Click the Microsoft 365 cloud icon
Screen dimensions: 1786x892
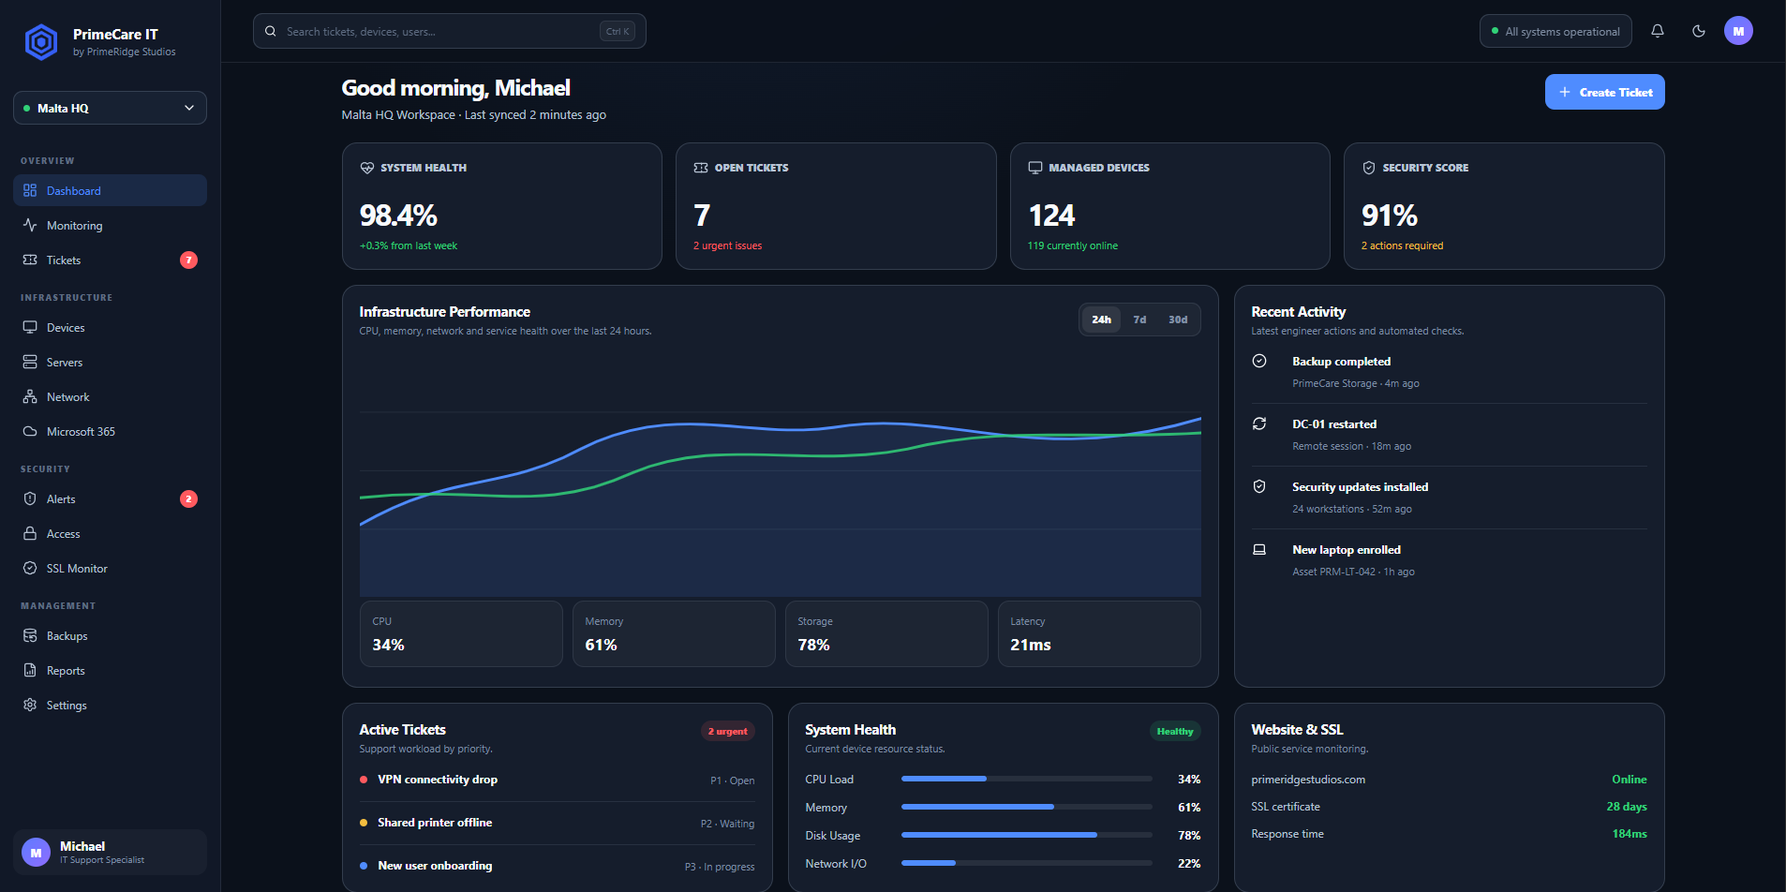click(x=30, y=431)
